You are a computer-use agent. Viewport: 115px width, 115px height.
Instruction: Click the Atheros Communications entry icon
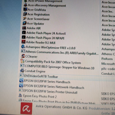[x=23, y=51]
